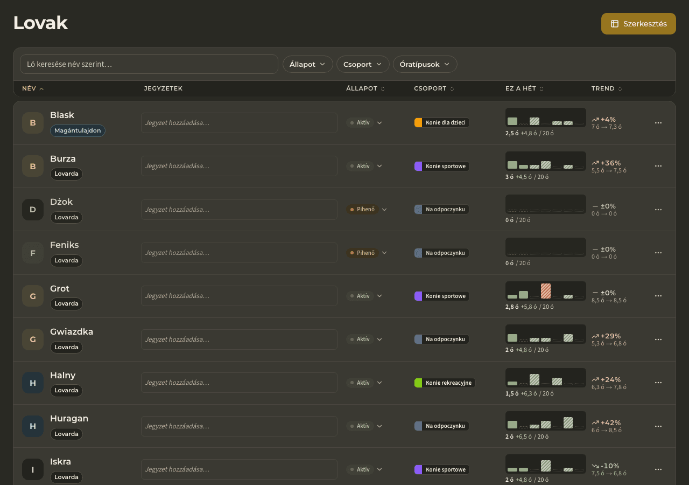
Task: Click the G avatar of Gwiazdka
Action: tap(33, 339)
